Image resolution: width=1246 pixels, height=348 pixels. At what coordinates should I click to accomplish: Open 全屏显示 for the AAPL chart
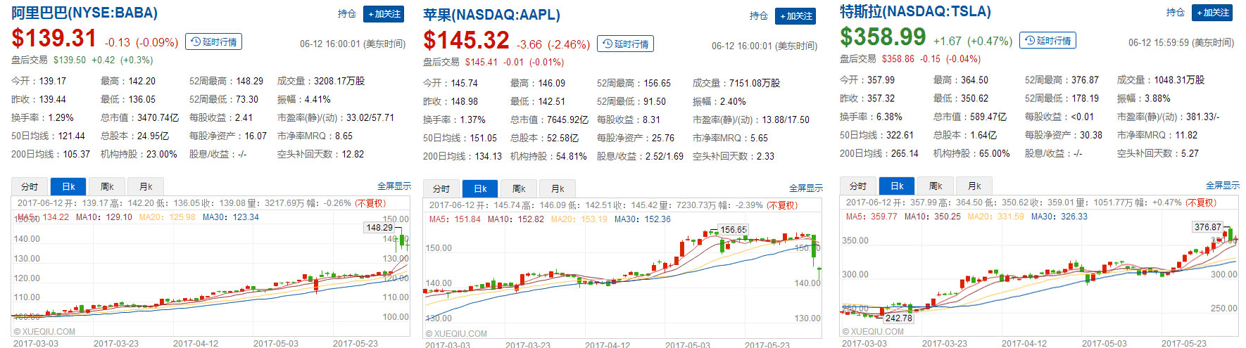806,188
